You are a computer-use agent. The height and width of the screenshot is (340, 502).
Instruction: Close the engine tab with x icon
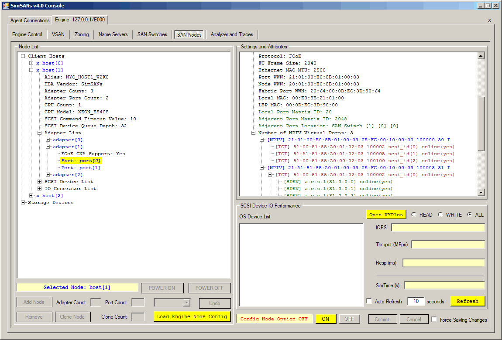pos(489,20)
